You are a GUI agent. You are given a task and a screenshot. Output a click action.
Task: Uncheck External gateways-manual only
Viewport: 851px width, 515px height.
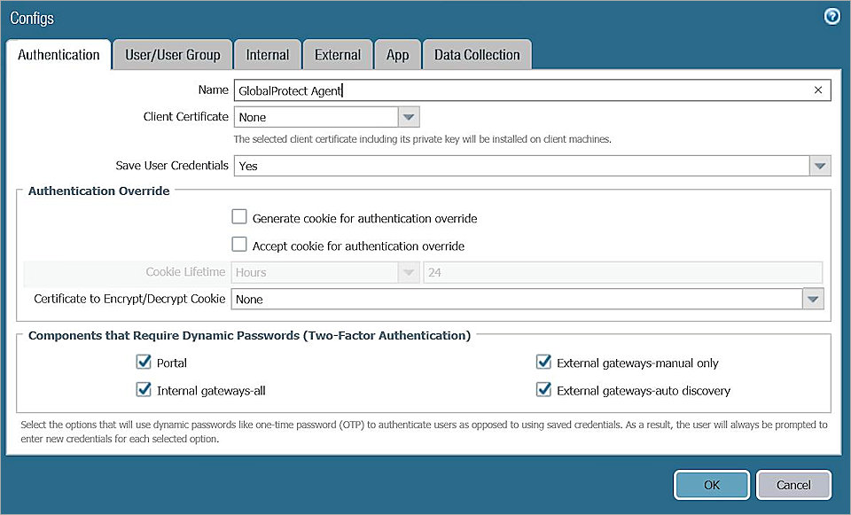pyautogui.click(x=543, y=362)
